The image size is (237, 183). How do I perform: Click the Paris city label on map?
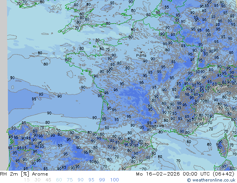(x=141, y=56)
